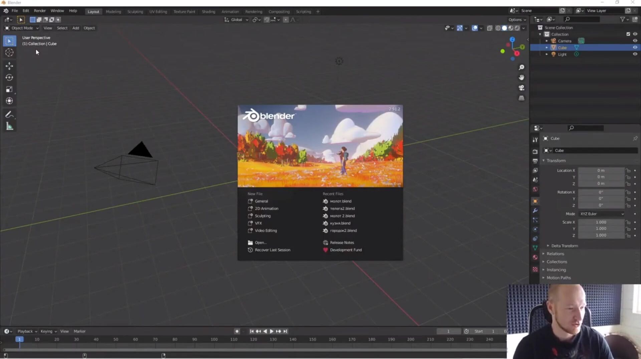Open the Options dropdown
The height and width of the screenshot is (359, 641).
coord(517,20)
